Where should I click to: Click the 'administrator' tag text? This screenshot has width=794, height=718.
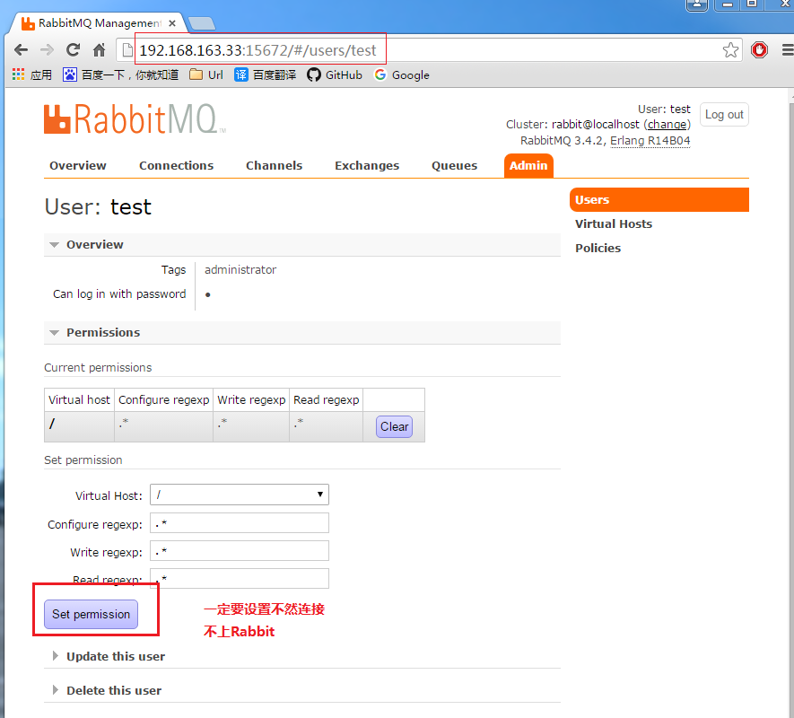coord(240,270)
